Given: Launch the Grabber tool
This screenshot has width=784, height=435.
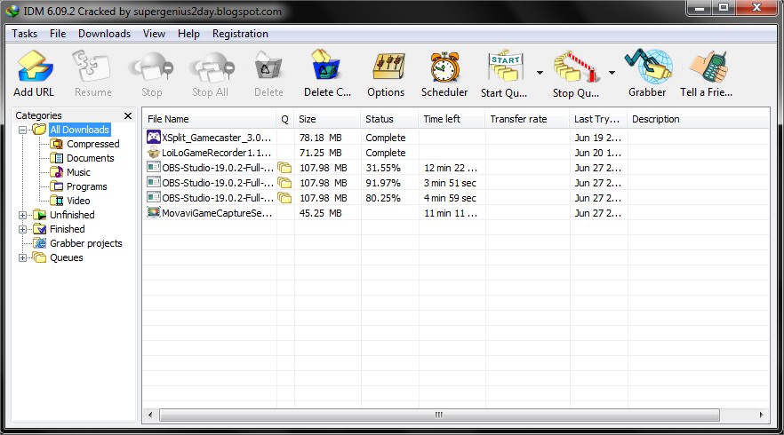Looking at the screenshot, I should [649, 66].
